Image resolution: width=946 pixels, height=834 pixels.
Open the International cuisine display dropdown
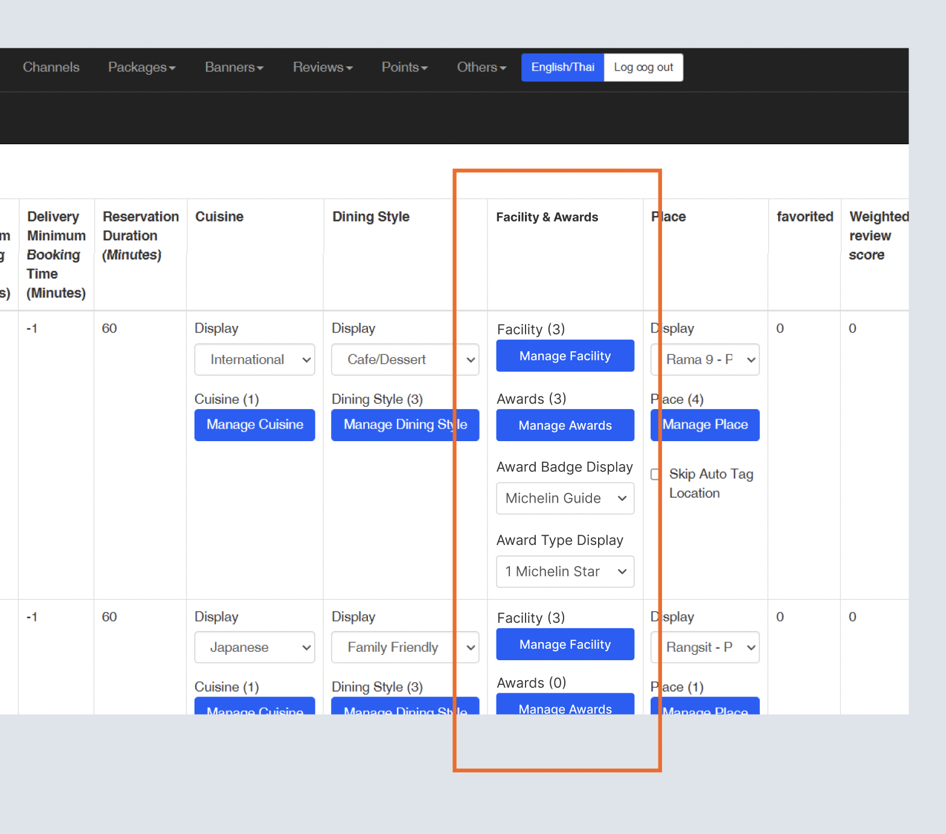click(254, 360)
